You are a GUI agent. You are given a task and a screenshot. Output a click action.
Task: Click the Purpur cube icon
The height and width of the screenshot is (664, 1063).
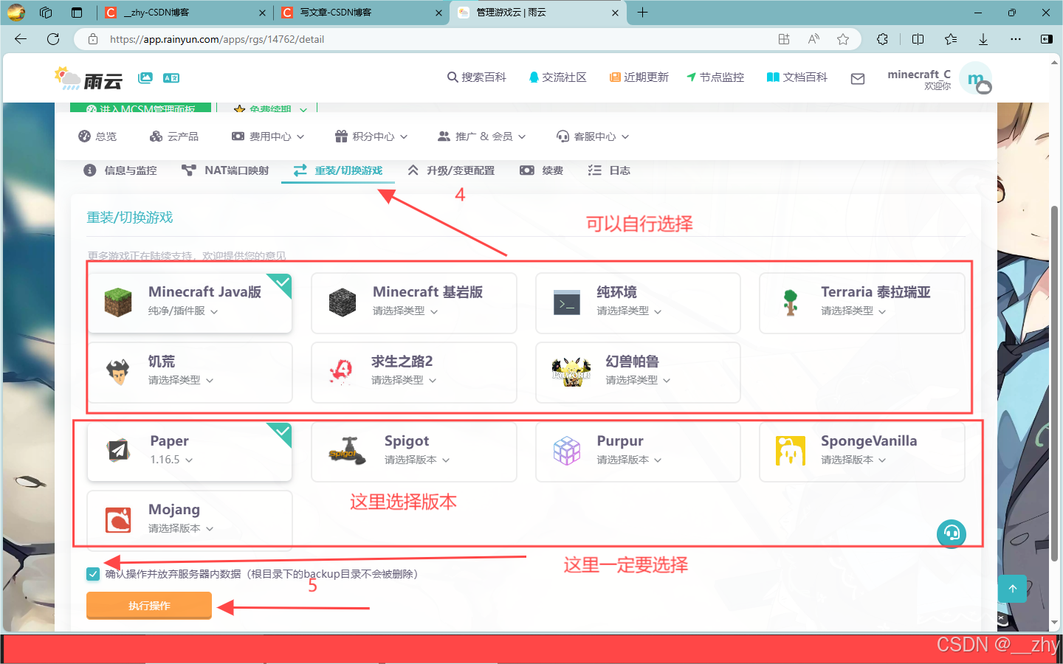coord(567,450)
